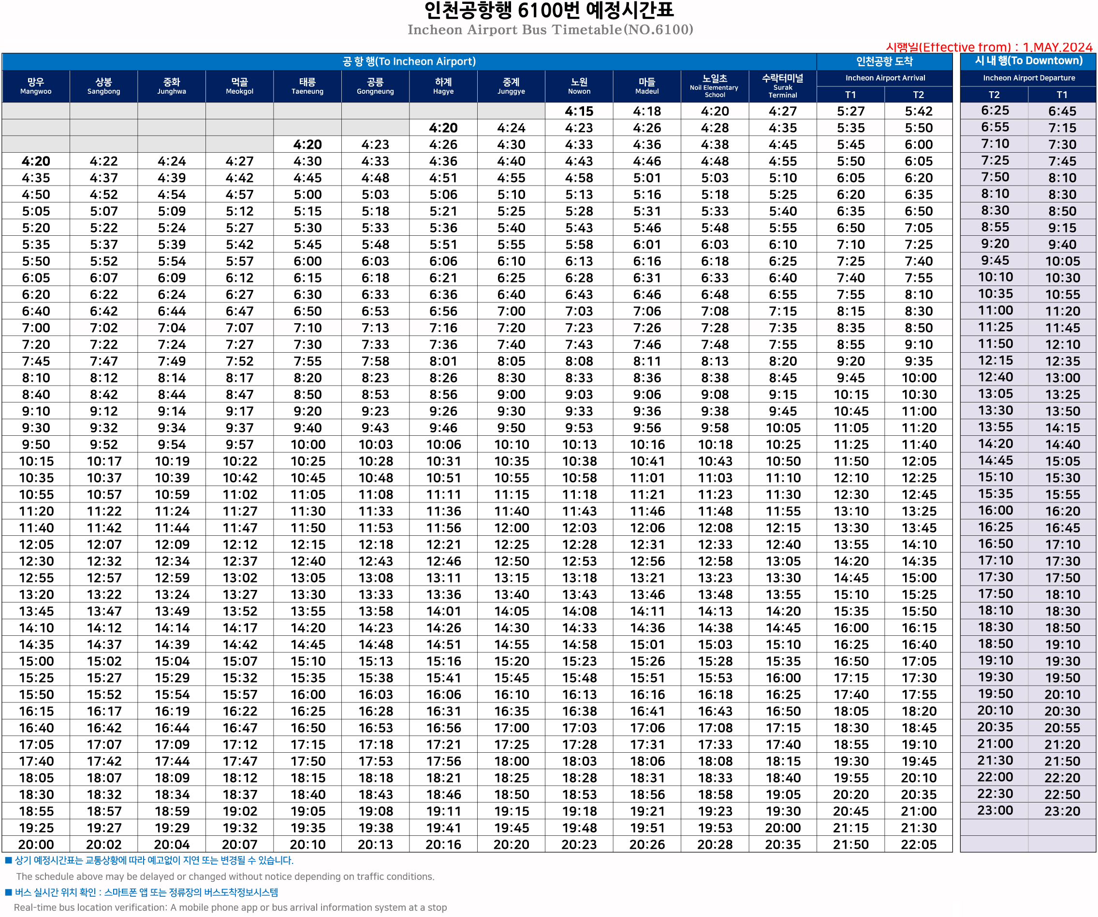The image size is (1098, 917).
Task: Click the 'Hagye' column header
Action: (x=443, y=86)
